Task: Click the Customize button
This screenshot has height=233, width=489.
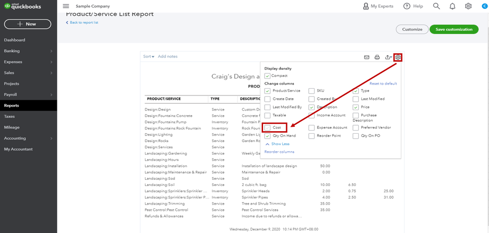Action: coord(412,29)
